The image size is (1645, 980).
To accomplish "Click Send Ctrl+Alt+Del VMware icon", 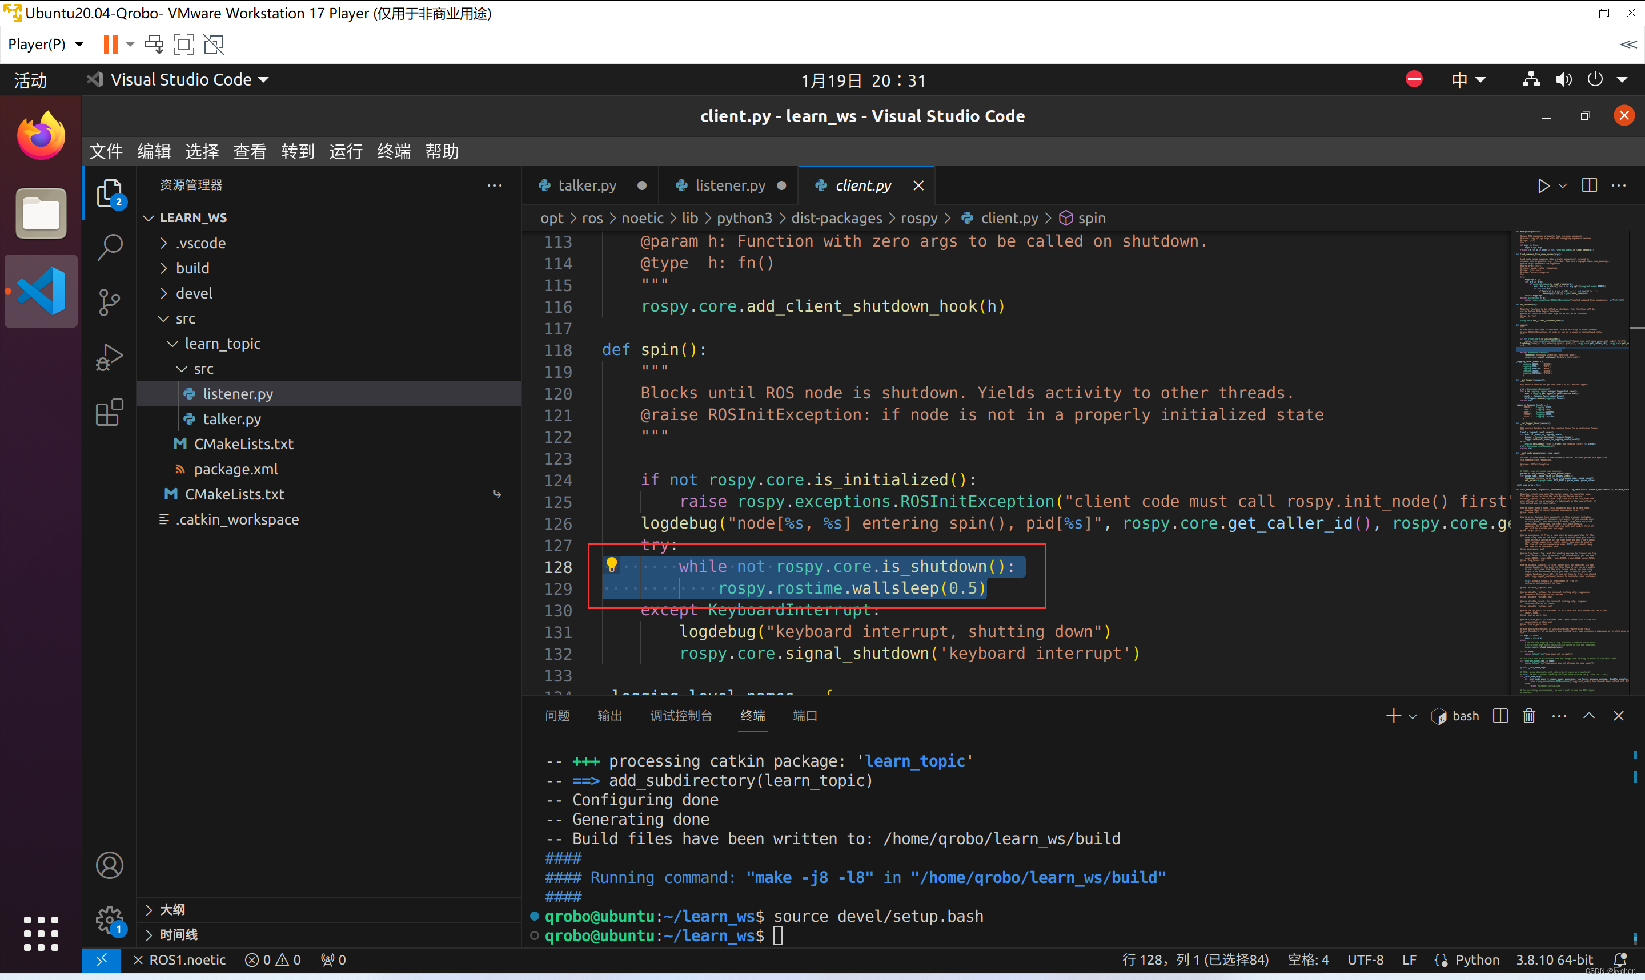I will coord(154,45).
